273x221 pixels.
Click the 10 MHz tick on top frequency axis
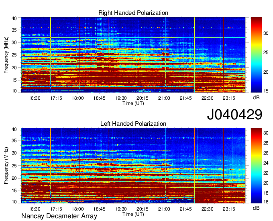coord(14,91)
